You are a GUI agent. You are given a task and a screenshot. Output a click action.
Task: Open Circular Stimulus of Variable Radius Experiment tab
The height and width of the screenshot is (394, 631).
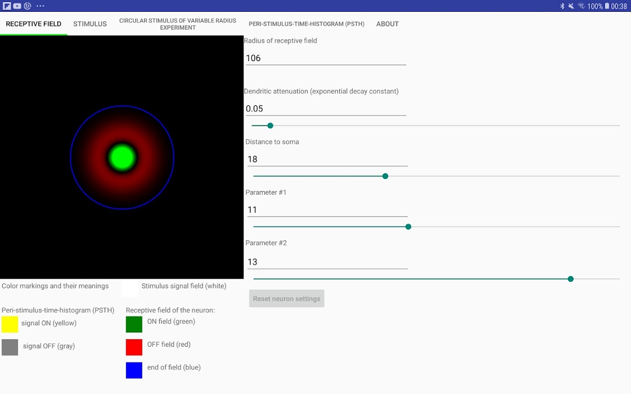178,24
